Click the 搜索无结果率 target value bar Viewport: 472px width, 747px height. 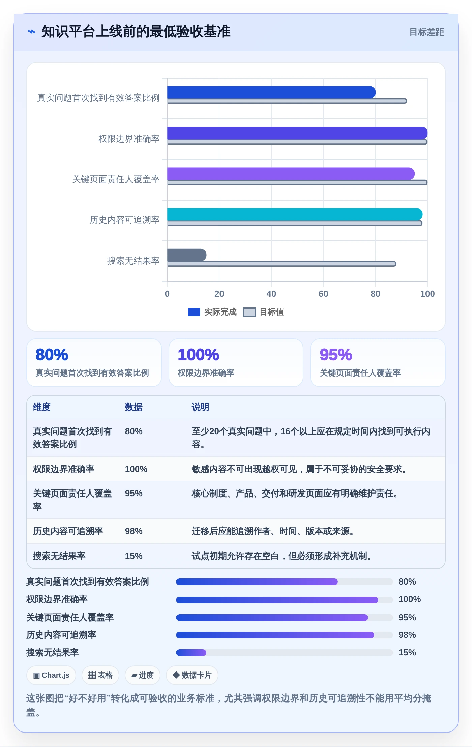(282, 264)
